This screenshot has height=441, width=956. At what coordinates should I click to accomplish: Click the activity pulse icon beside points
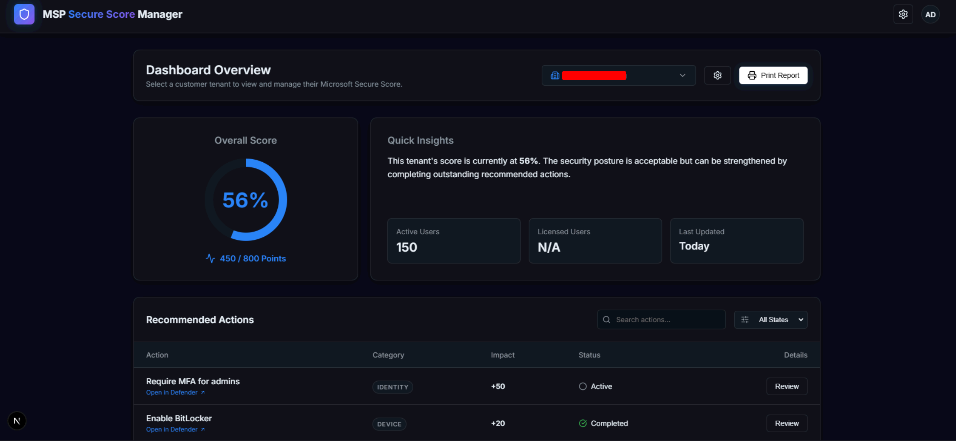click(x=210, y=258)
